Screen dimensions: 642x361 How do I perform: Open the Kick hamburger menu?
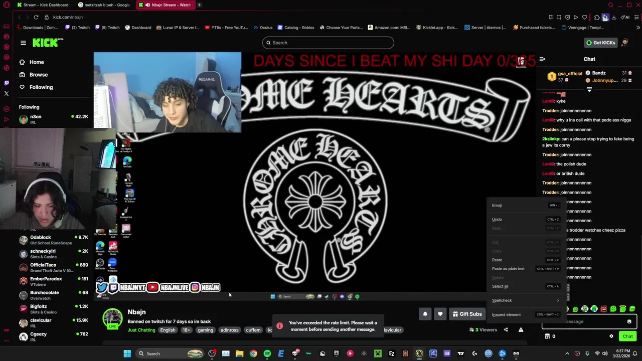pyautogui.click(x=23, y=43)
